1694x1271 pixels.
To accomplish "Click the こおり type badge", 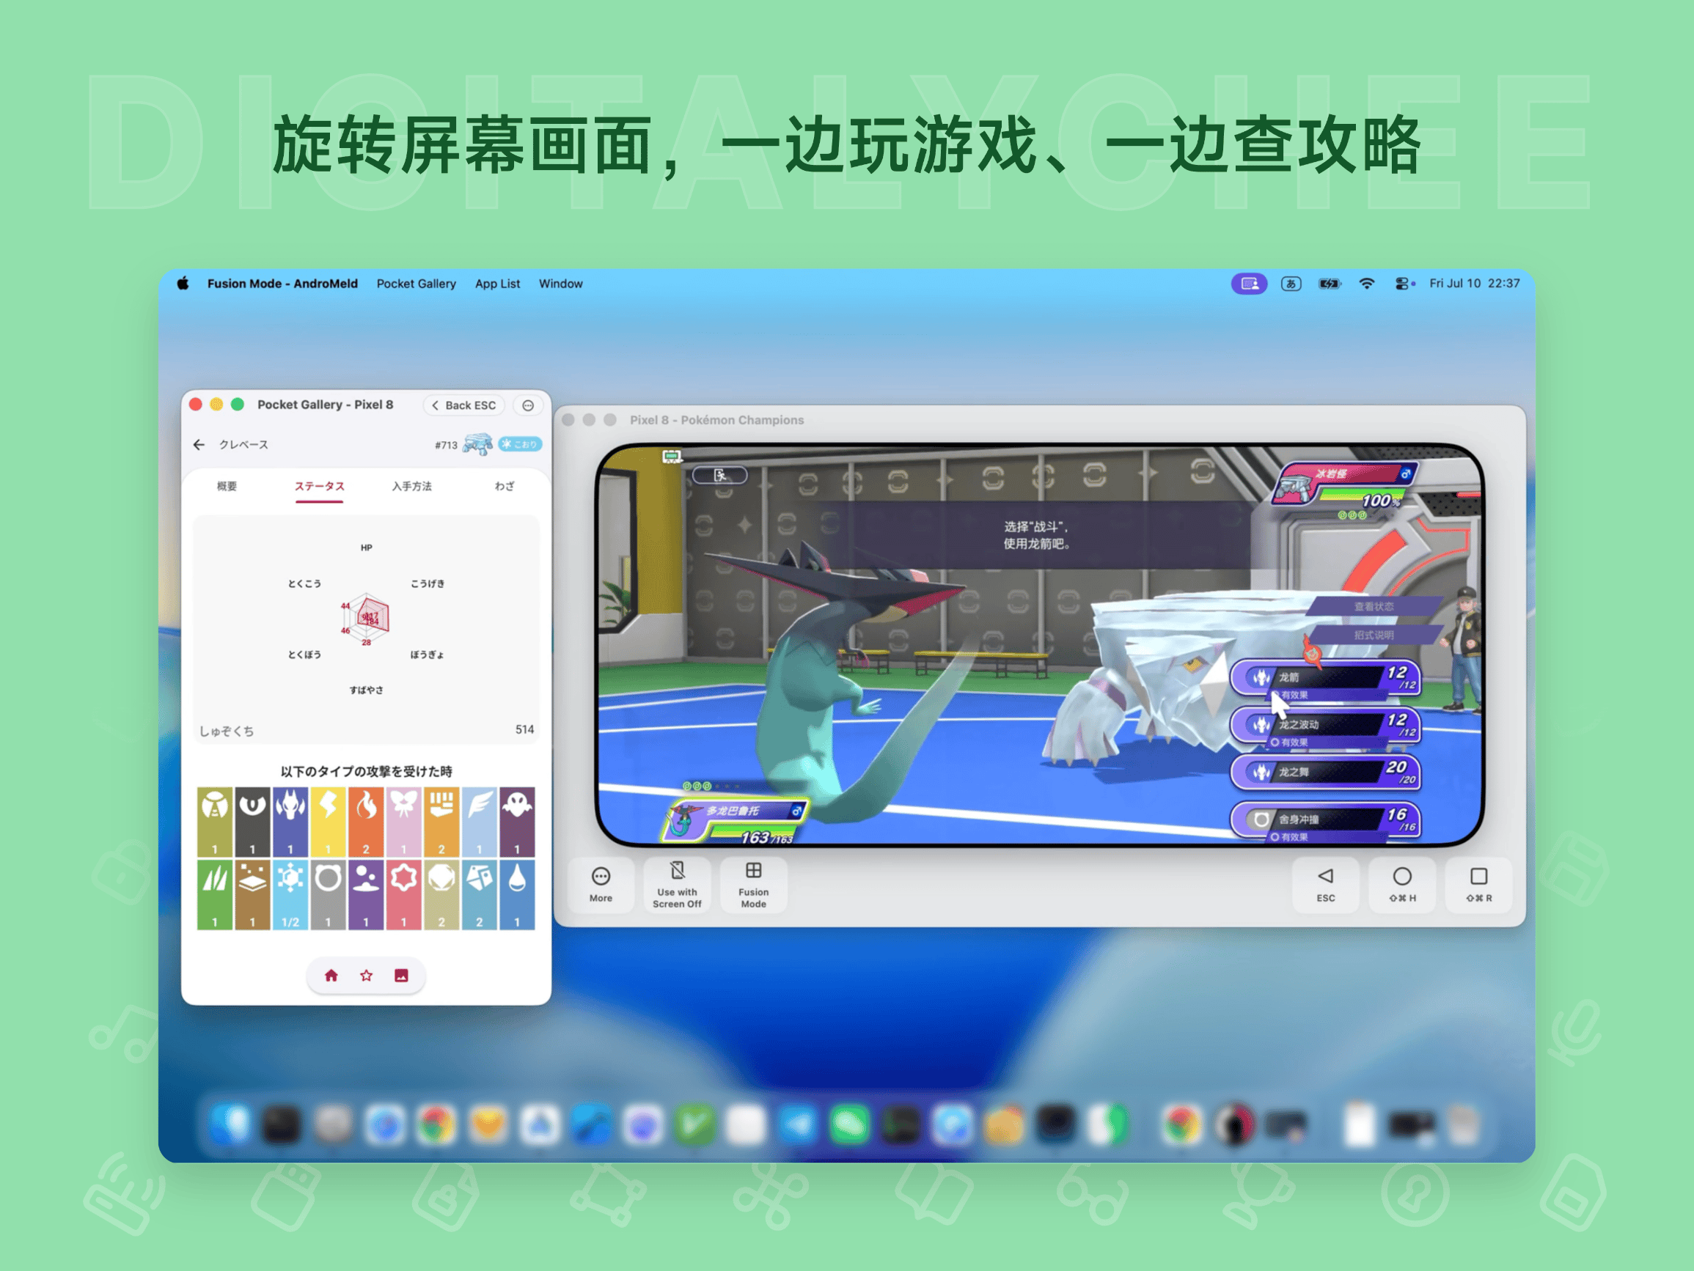I will [520, 444].
